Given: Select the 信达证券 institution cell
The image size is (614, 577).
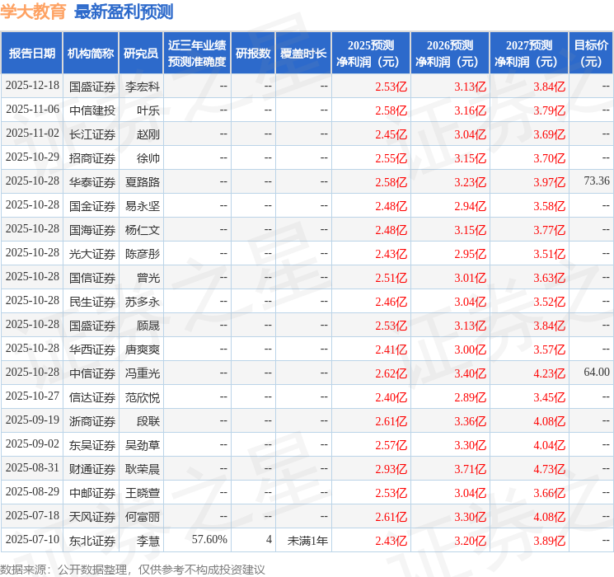Looking at the screenshot, I should point(92,397).
